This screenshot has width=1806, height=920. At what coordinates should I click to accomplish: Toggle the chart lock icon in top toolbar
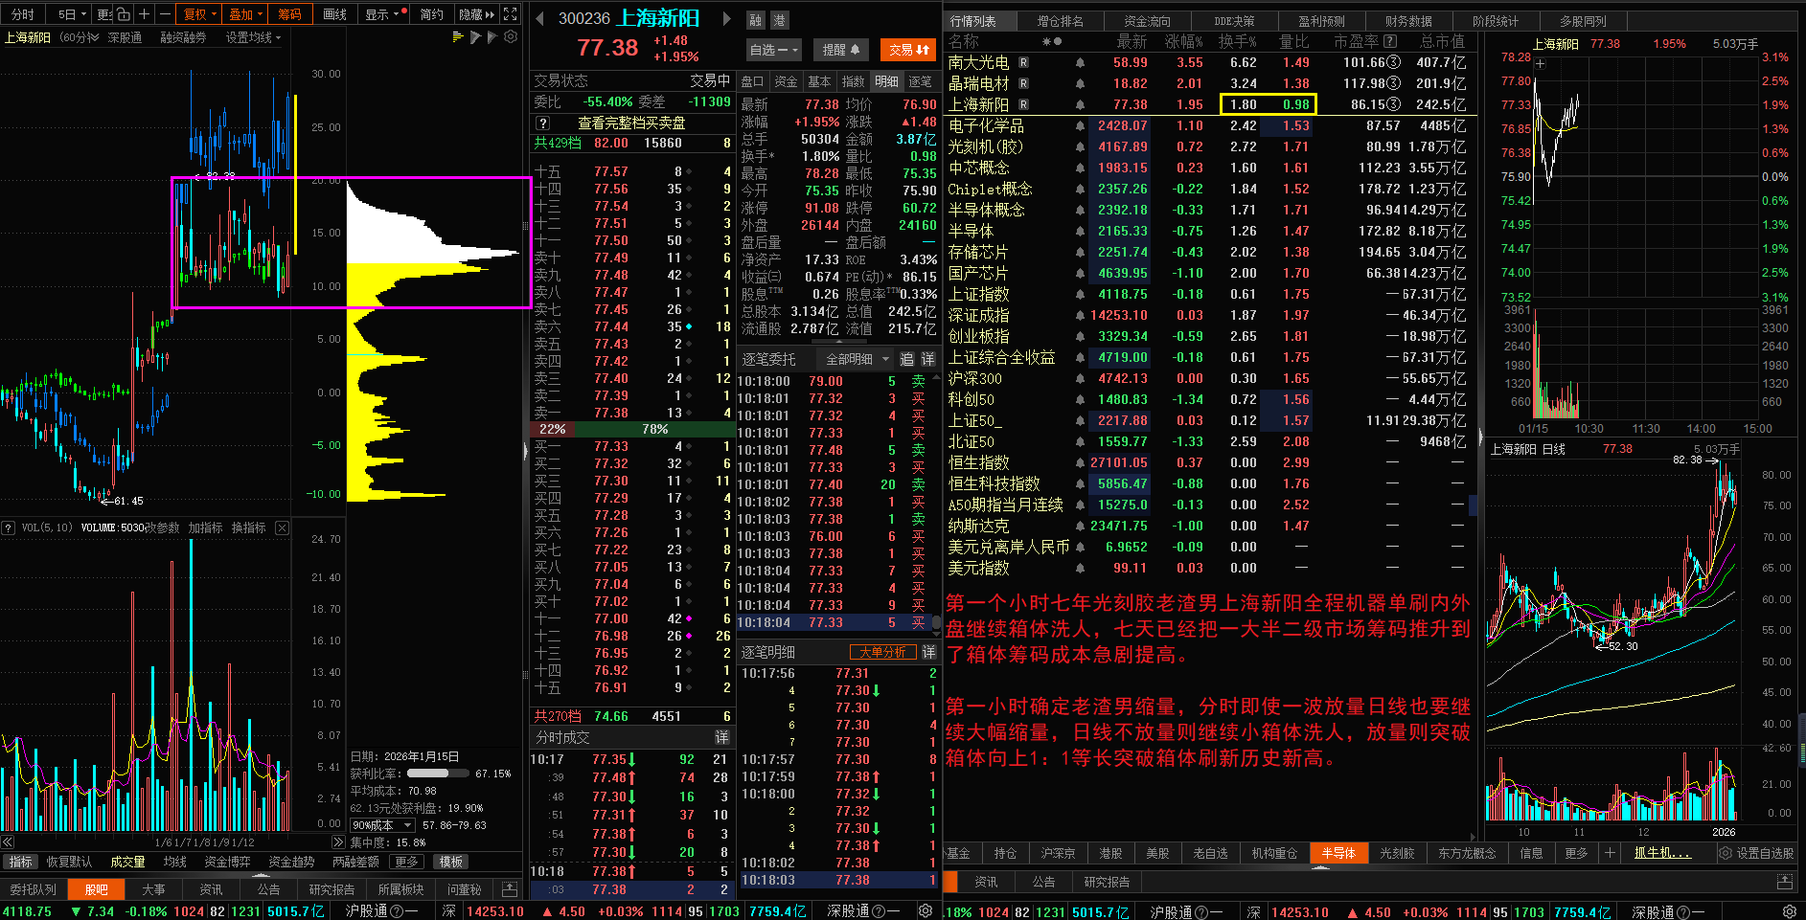[x=124, y=14]
